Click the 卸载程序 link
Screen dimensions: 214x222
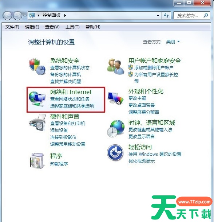pos(59,164)
